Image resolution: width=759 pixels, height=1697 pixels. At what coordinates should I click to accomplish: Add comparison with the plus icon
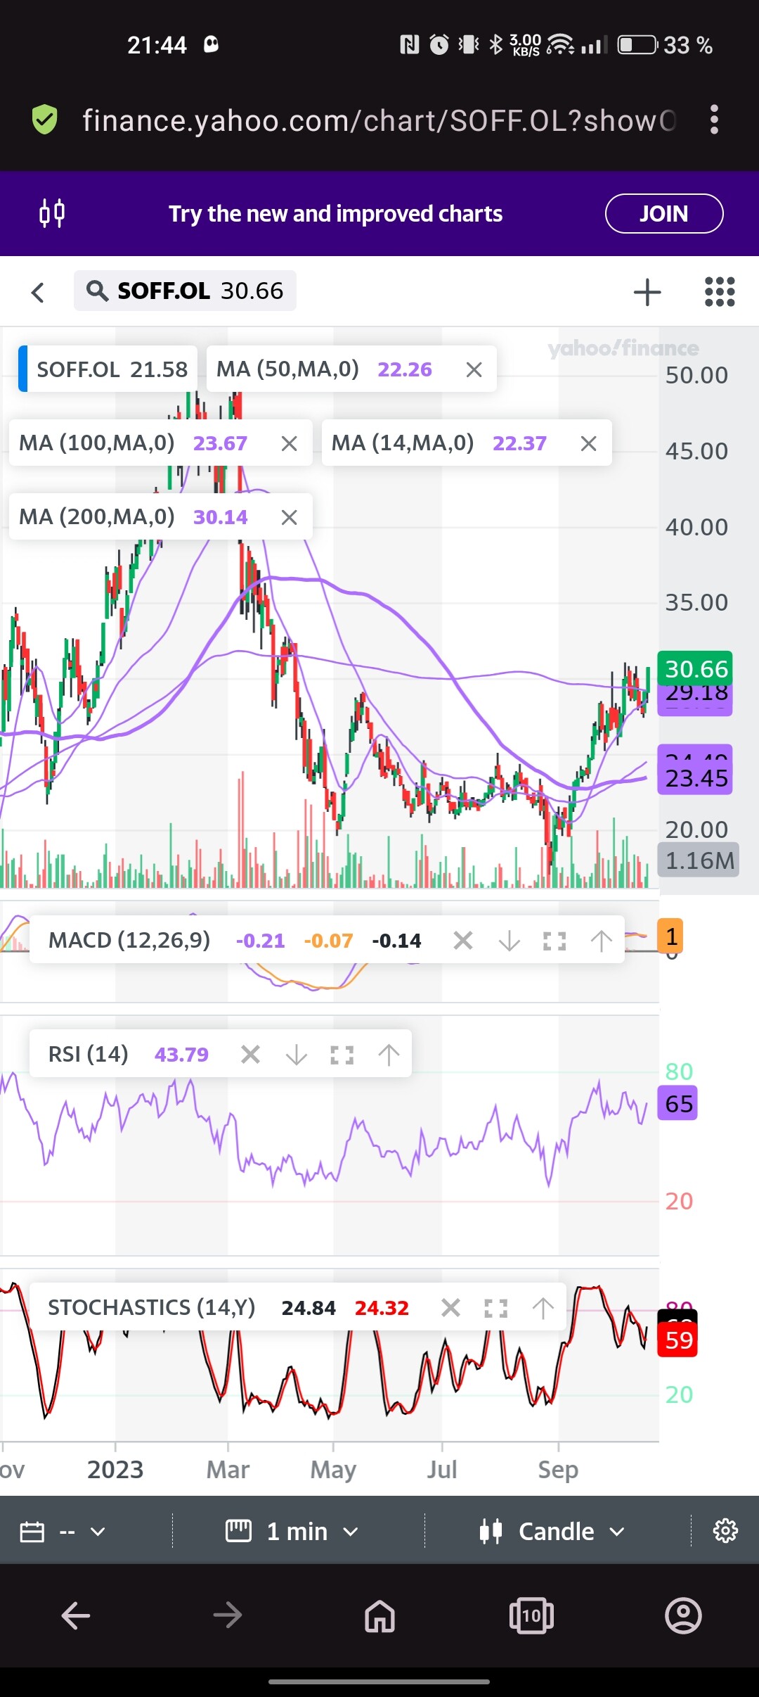click(647, 292)
